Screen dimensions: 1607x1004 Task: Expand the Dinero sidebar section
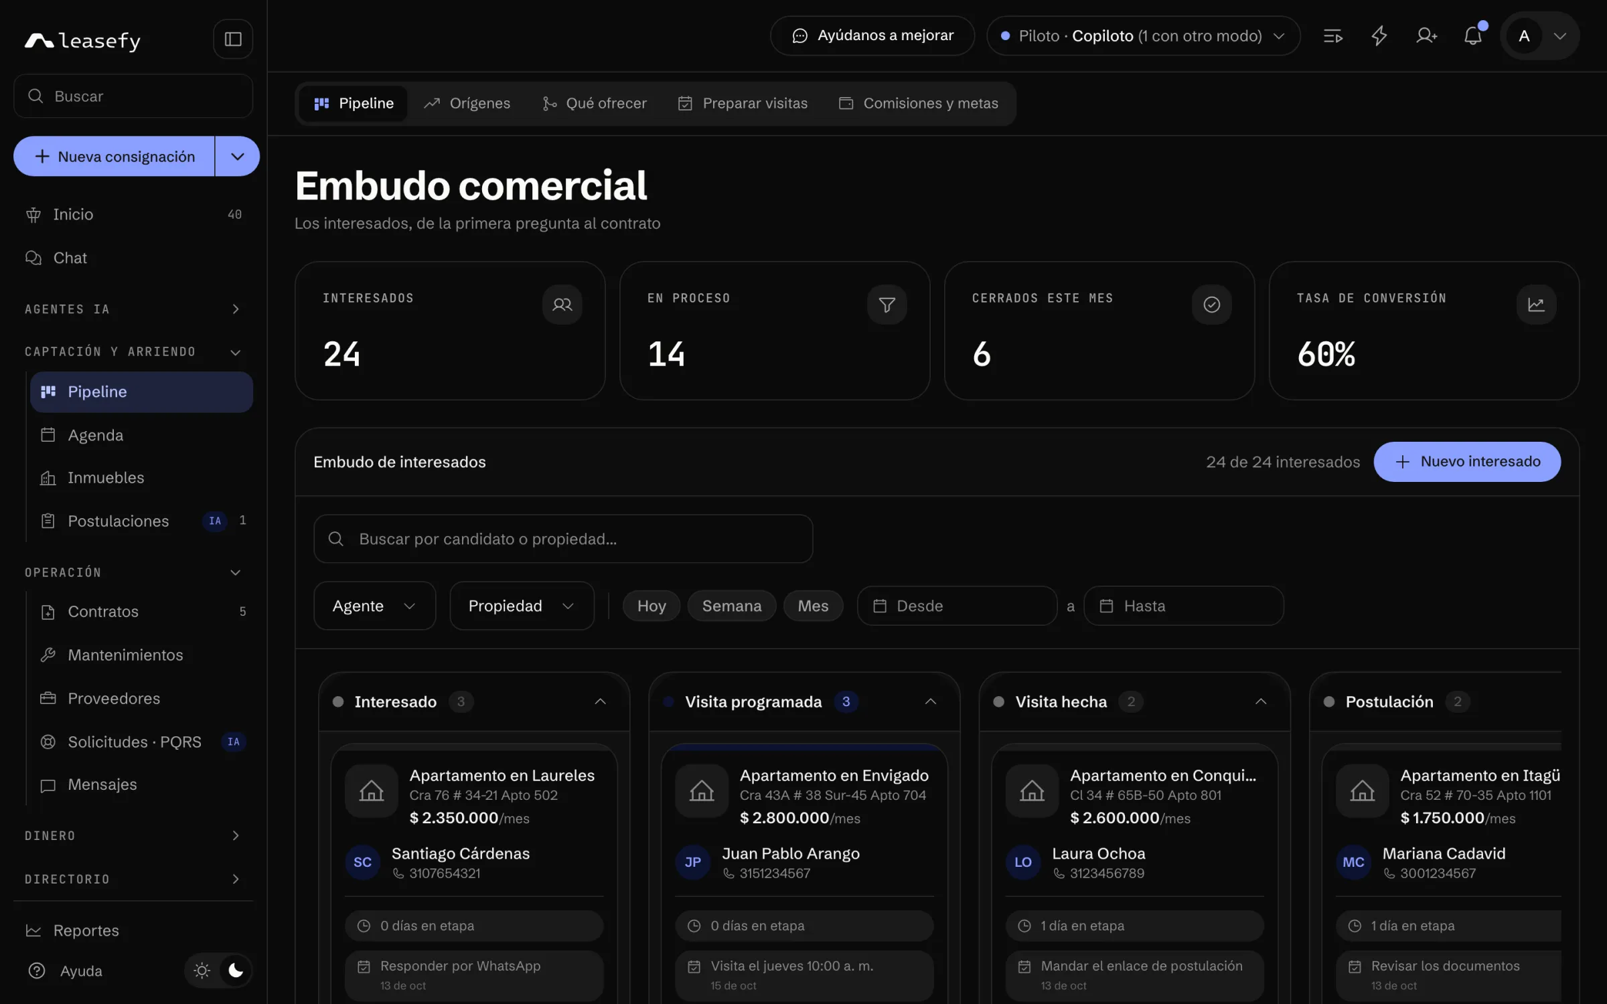133,836
